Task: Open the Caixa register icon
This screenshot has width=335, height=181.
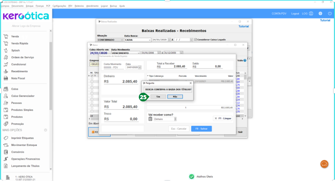Action: click(x=6, y=89)
